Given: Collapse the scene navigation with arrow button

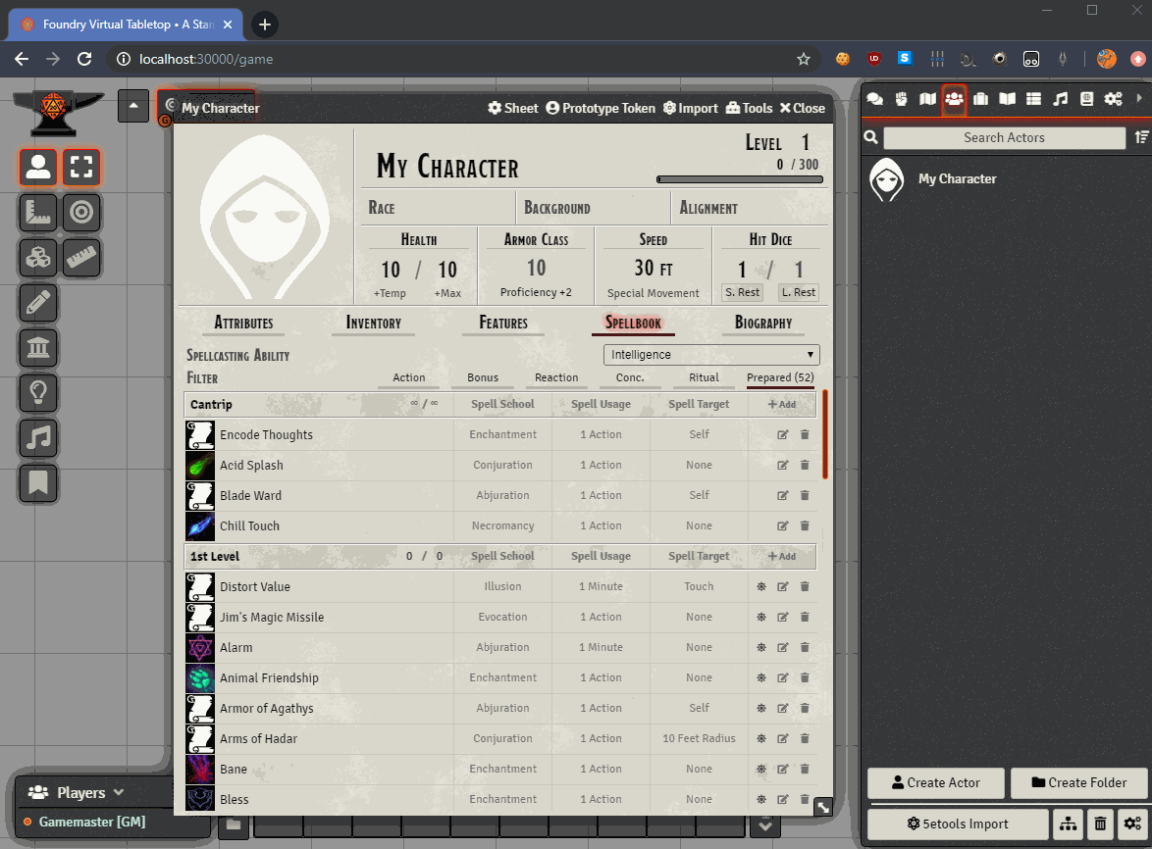Looking at the screenshot, I should pyautogui.click(x=133, y=106).
